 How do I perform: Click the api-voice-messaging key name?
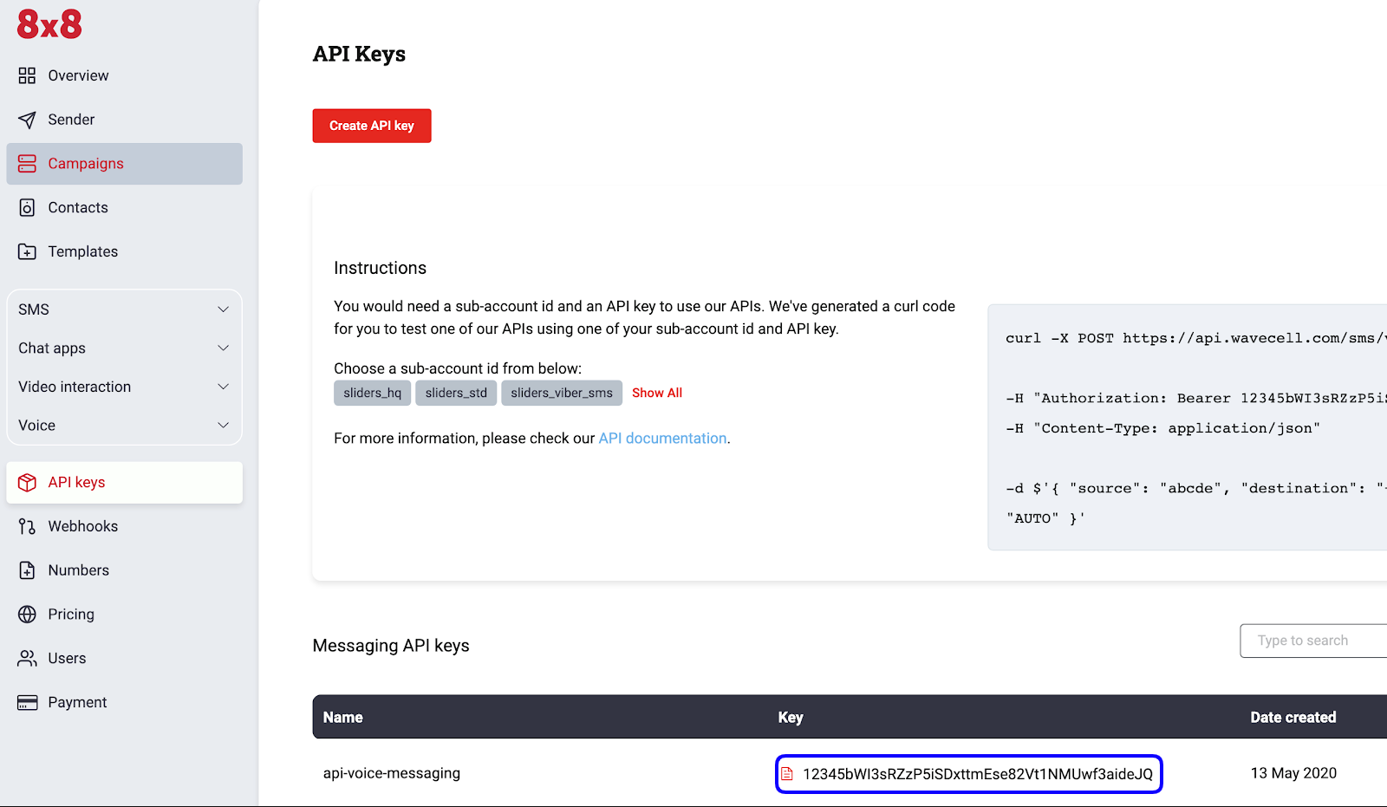[392, 773]
